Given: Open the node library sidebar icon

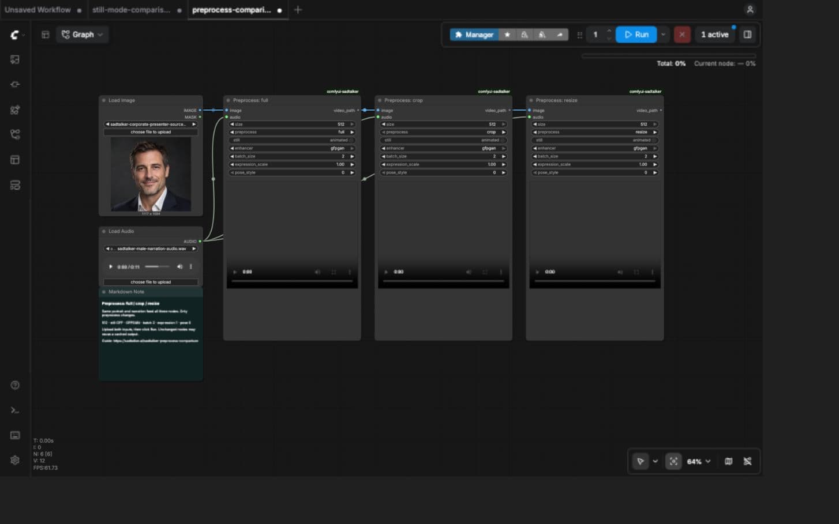Looking at the screenshot, I should (15, 84).
